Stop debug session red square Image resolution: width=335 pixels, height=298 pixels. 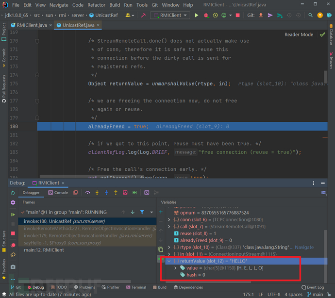point(13,233)
